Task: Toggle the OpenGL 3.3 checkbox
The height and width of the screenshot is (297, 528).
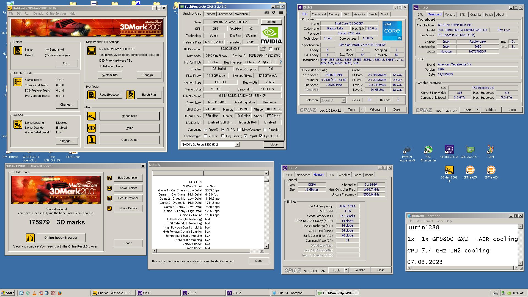Action: (x=261, y=136)
